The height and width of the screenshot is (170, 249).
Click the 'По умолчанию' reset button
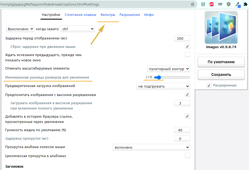(x=221, y=62)
